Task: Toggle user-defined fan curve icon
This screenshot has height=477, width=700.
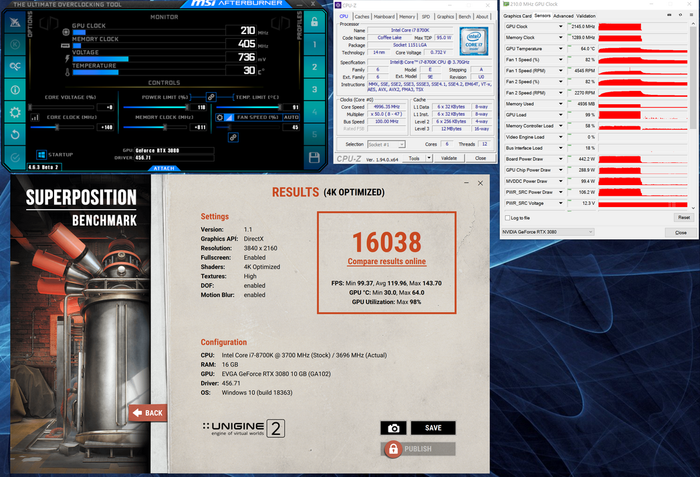Action: pyautogui.click(x=229, y=118)
